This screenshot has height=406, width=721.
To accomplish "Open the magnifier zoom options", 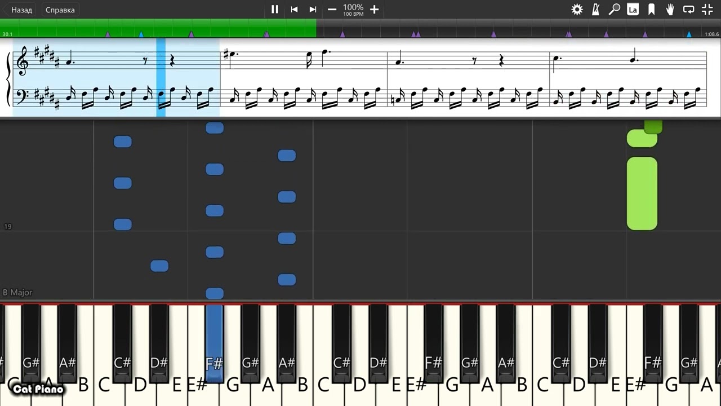I will pyautogui.click(x=615, y=10).
